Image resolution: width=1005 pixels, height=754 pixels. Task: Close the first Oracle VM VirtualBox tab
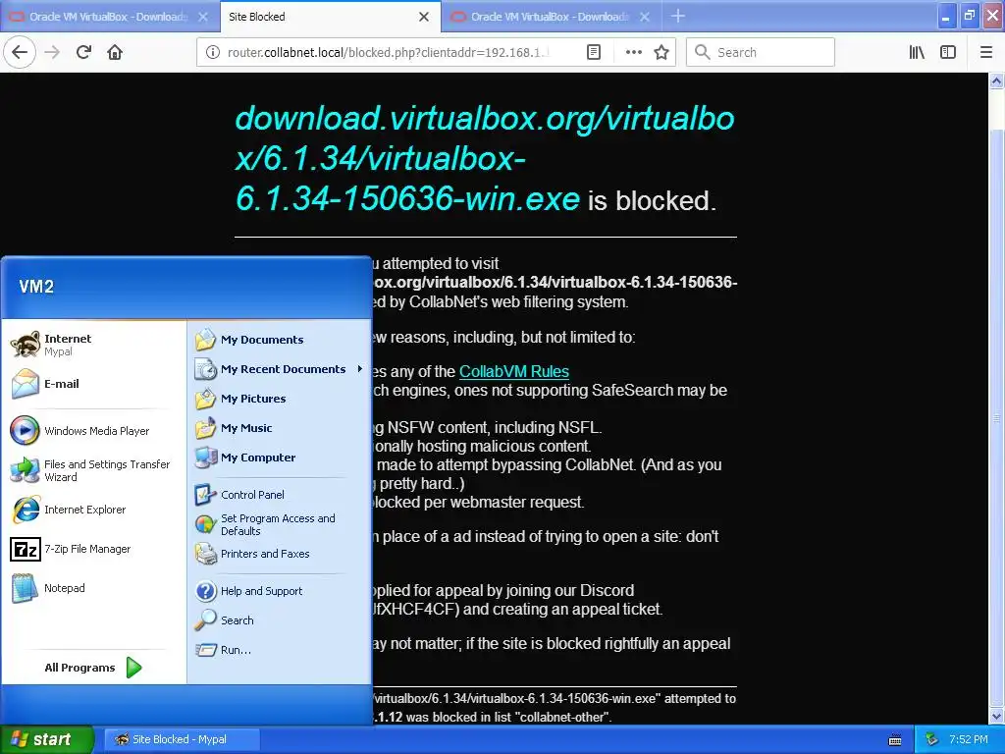click(203, 17)
